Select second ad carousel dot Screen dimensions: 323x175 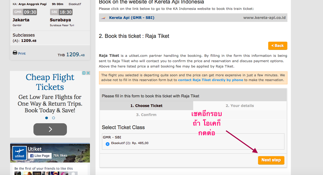[x=54, y=118]
